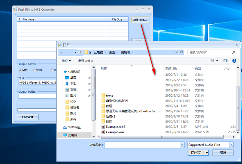The image size is (242, 164).
Task: Click the conversion progress bar
Action: tap(37, 110)
